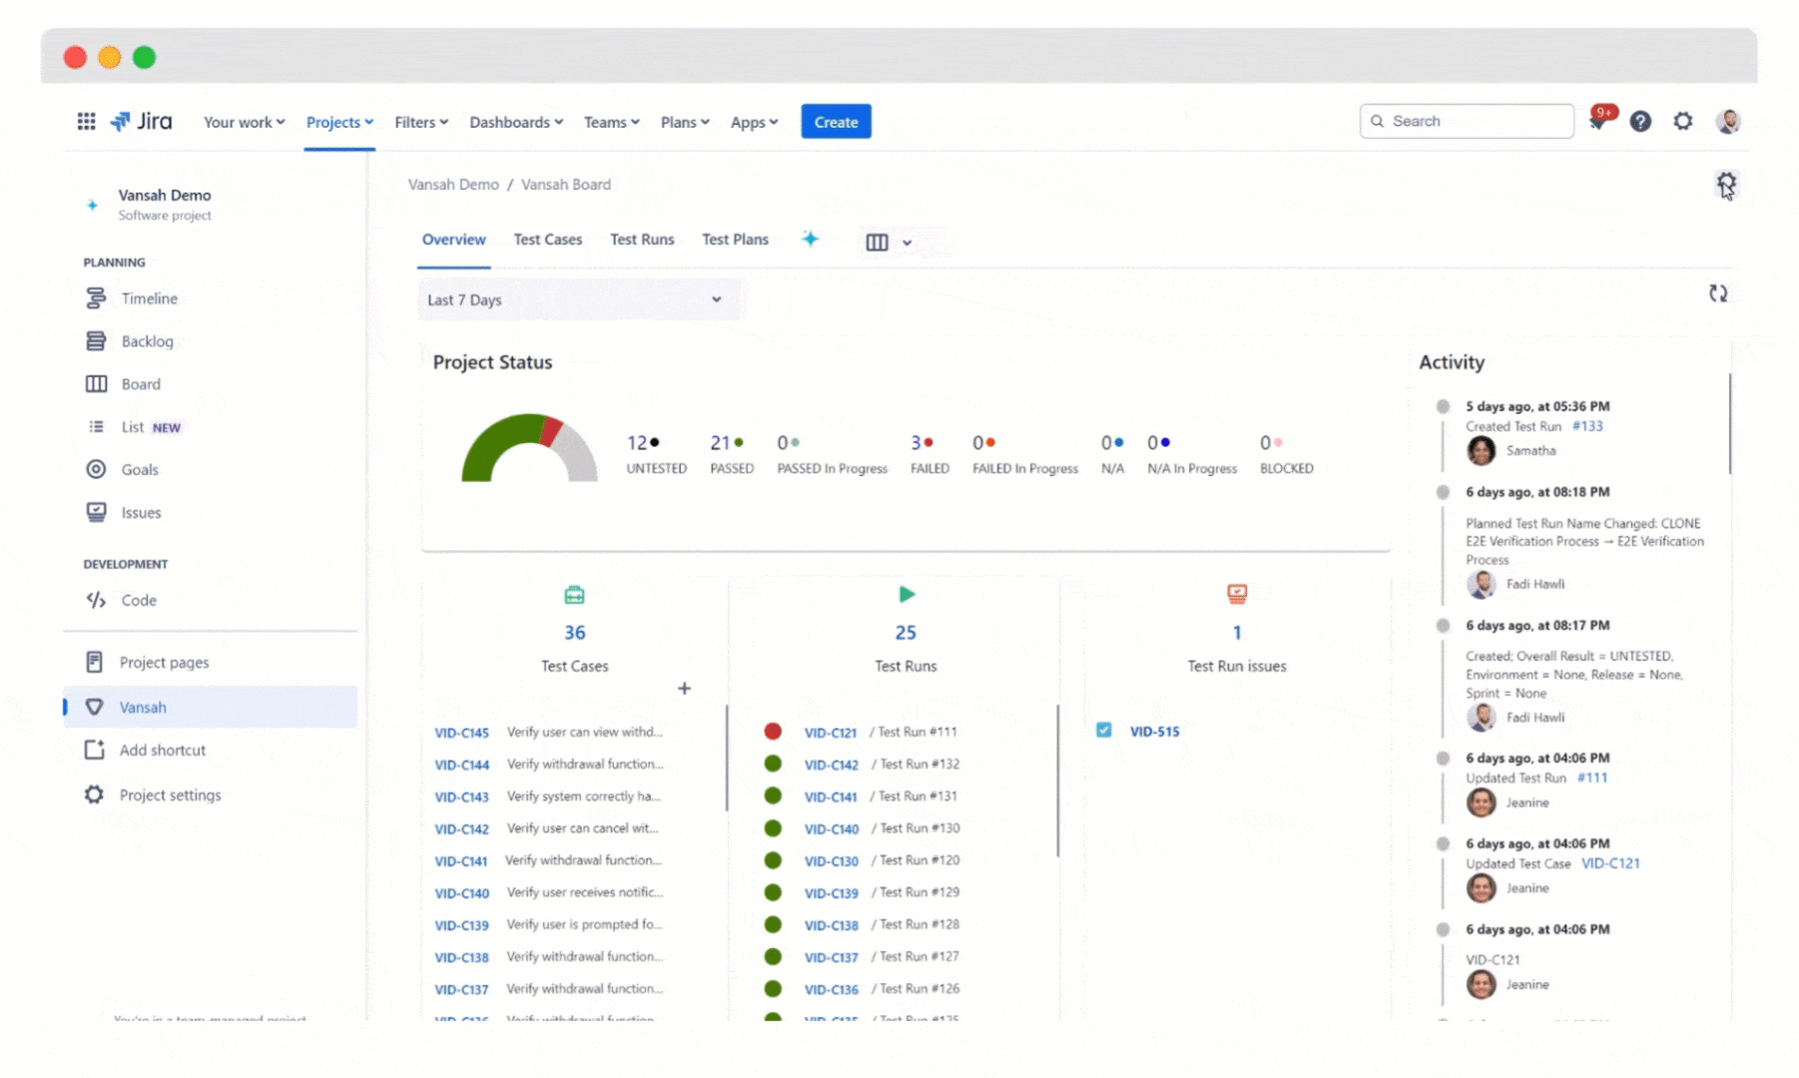Open the Jira app switcher grid icon
This screenshot has width=1799, height=1078.
pos(86,121)
